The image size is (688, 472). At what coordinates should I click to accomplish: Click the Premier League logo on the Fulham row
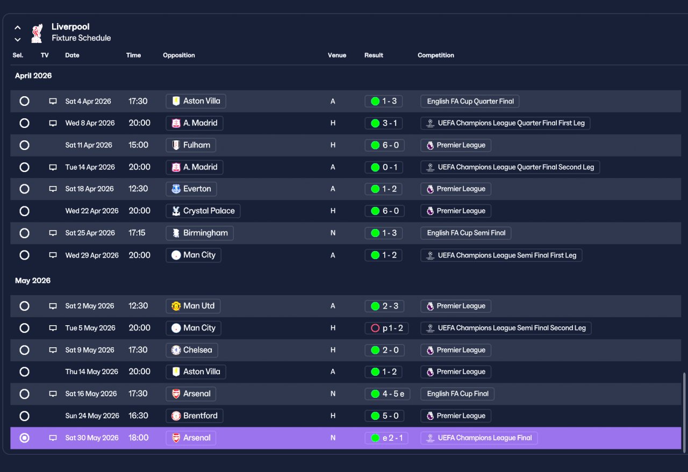[x=430, y=145]
